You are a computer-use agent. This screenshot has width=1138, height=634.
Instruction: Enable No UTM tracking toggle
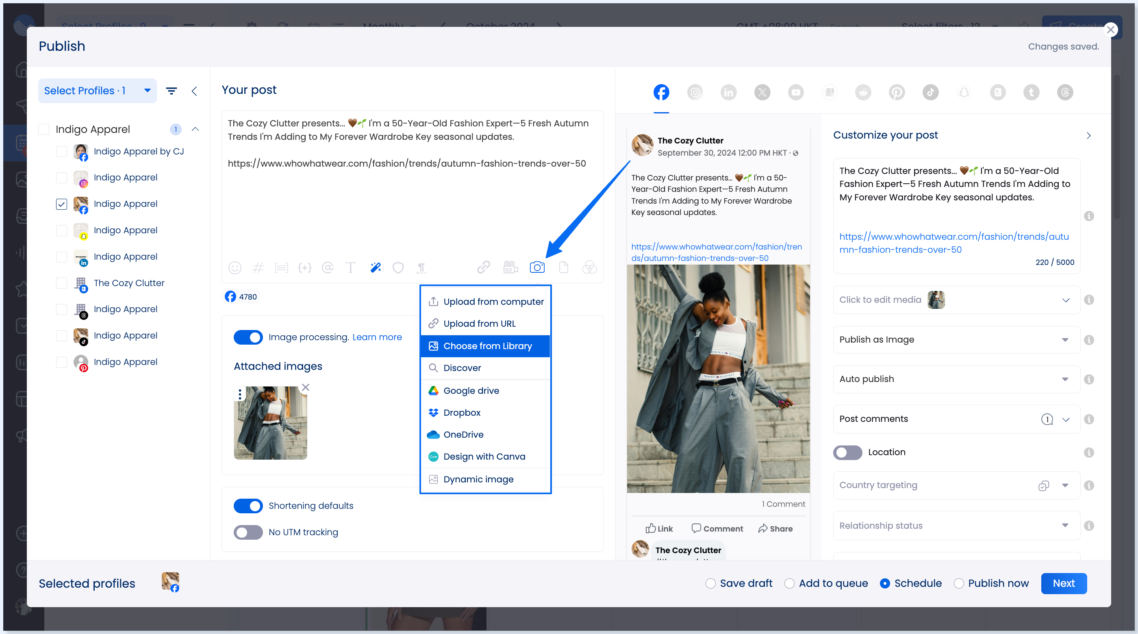(x=248, y=532)
